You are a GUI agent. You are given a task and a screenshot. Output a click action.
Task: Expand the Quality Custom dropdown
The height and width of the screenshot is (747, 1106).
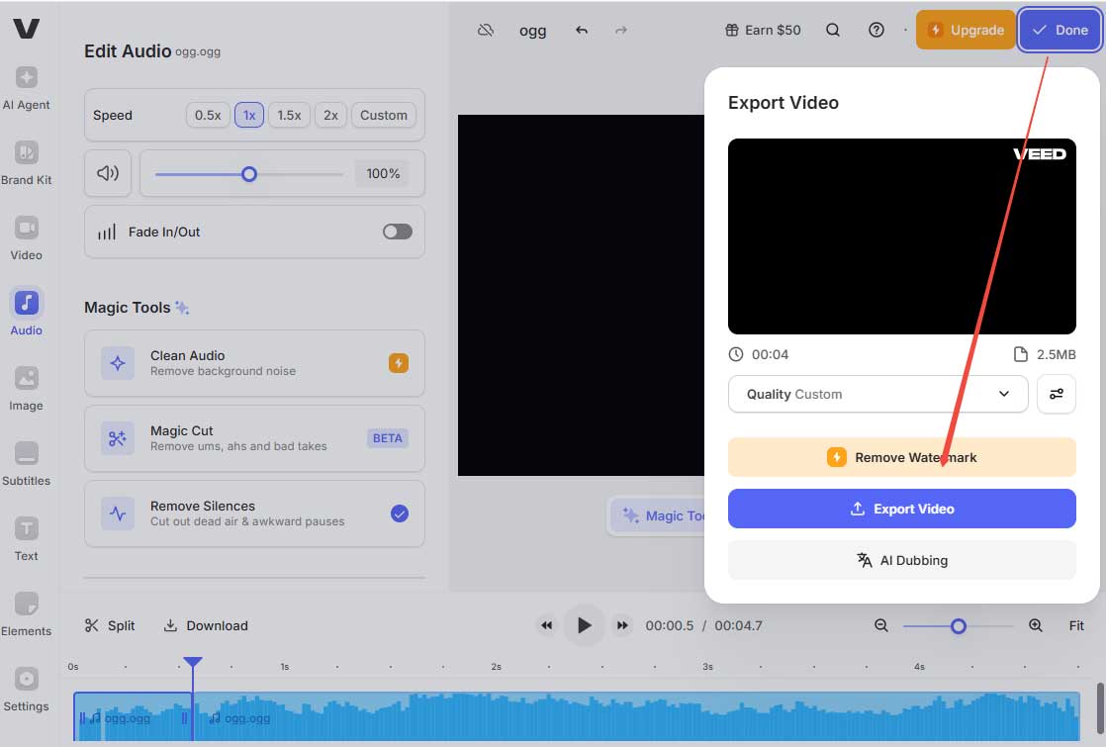click(878, 394)
